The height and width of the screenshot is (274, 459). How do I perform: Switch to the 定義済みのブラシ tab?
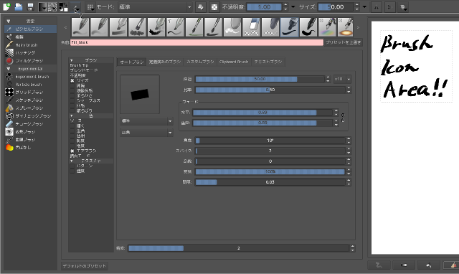pos(165,62)
